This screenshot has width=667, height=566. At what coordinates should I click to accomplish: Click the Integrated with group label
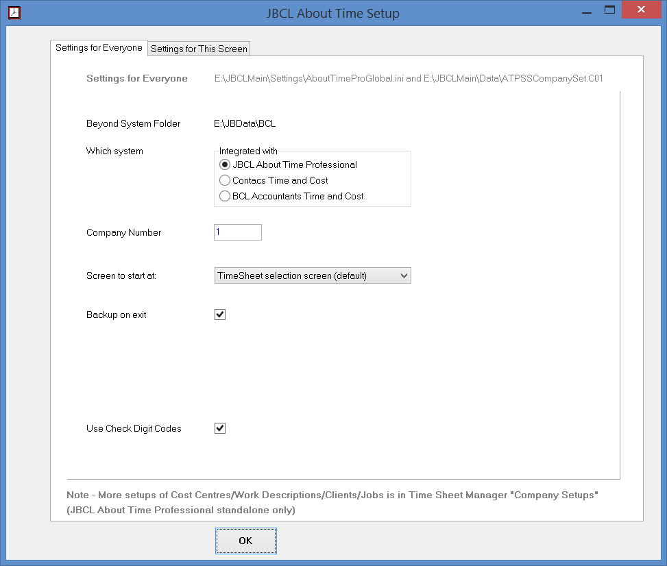248,151
